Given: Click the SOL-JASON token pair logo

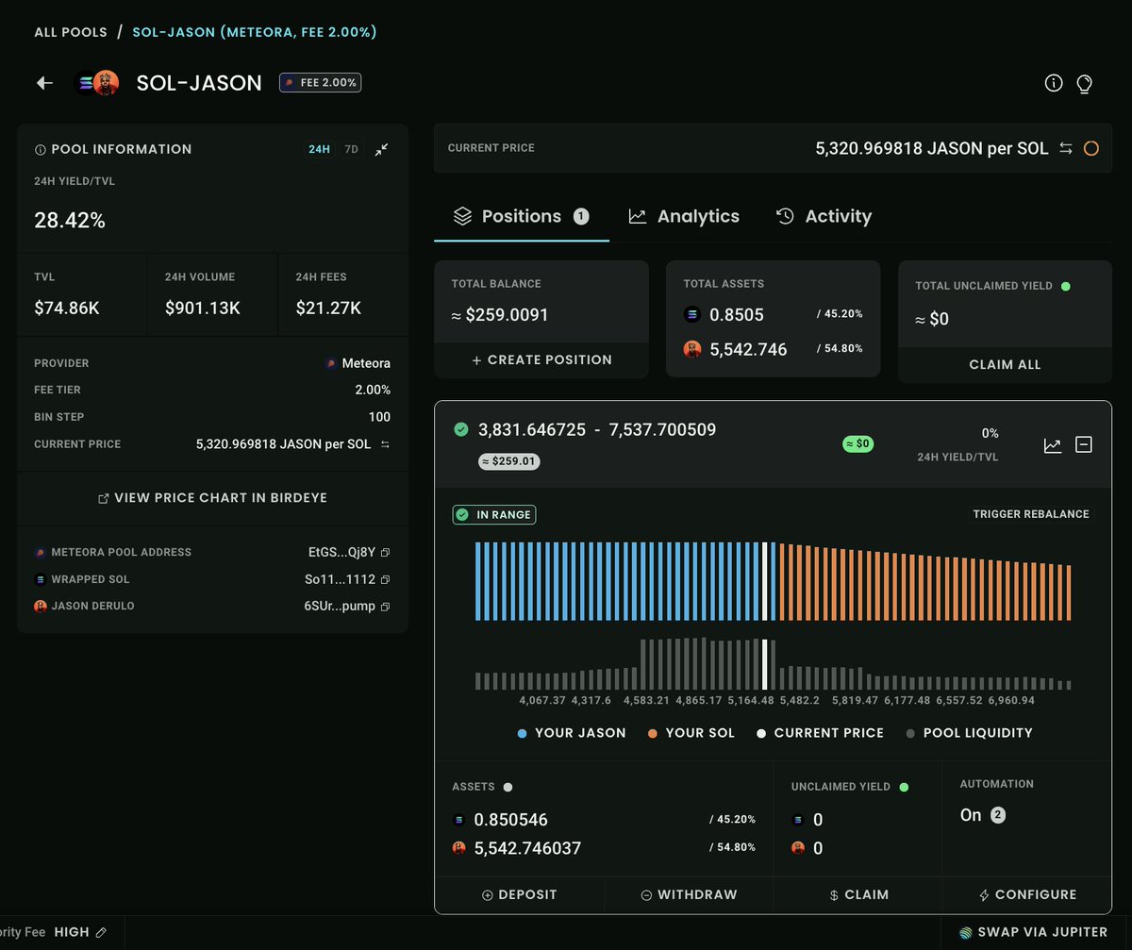Looking at the screenshot, I should [x=97, y=83].
